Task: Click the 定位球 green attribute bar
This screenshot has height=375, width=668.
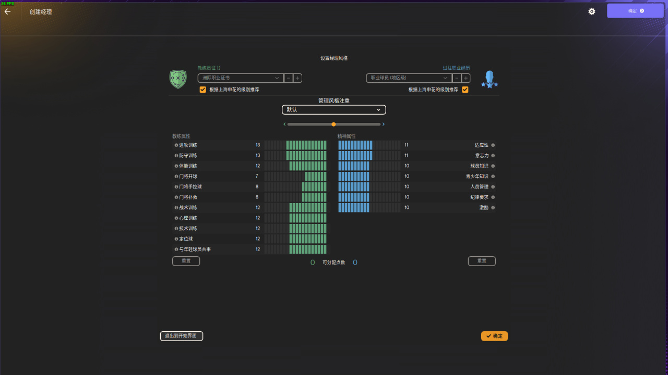Action: [295, 239]
